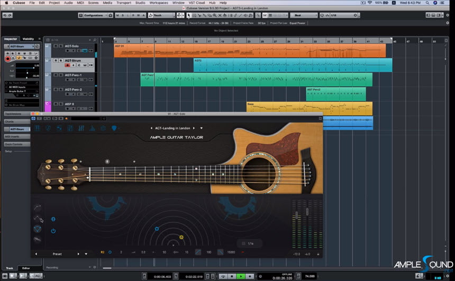Open the Touch automation mode dropdown
This screenshot has width=455, height=281.
pyautogui.click(x=161, y=15)
